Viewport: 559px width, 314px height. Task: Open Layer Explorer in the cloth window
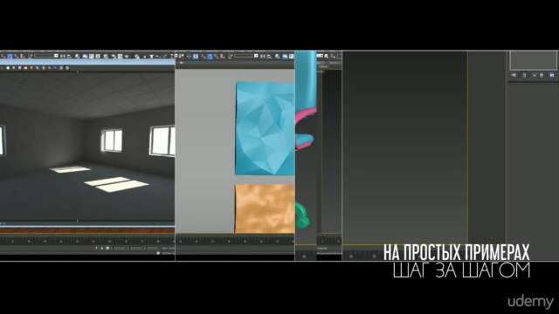click(x=278, y=56)
